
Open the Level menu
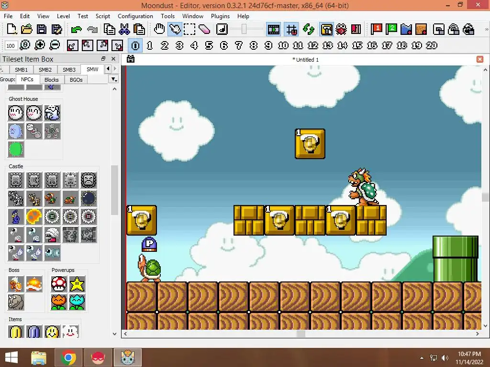click(x=63, y=16)
